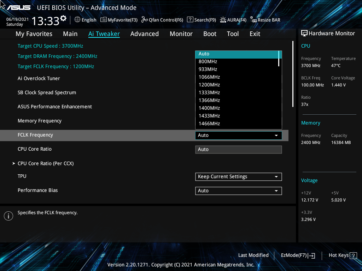Click the info icon near FCLK description

click(x=8, y=216)
